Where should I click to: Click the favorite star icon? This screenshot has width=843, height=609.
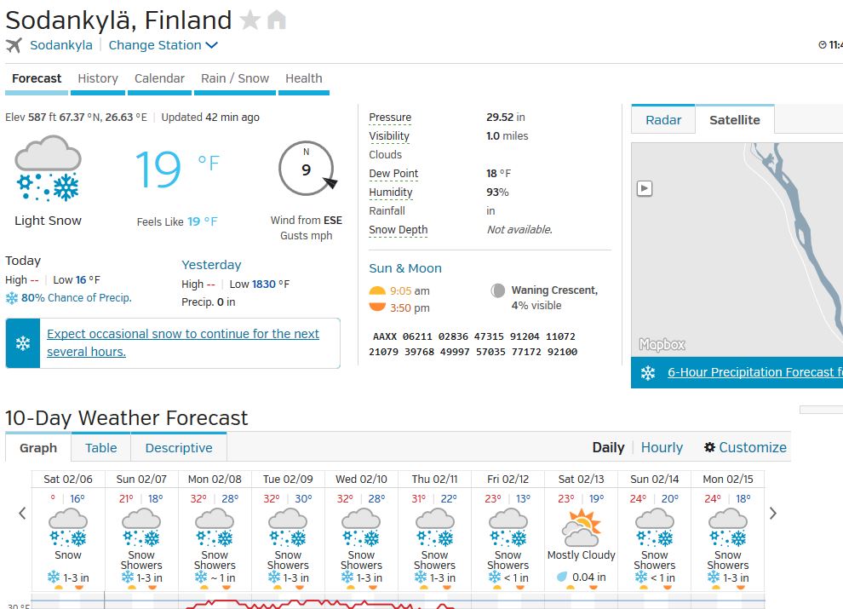pos(250,20)
